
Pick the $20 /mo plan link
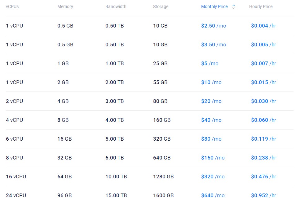[211, 101]
